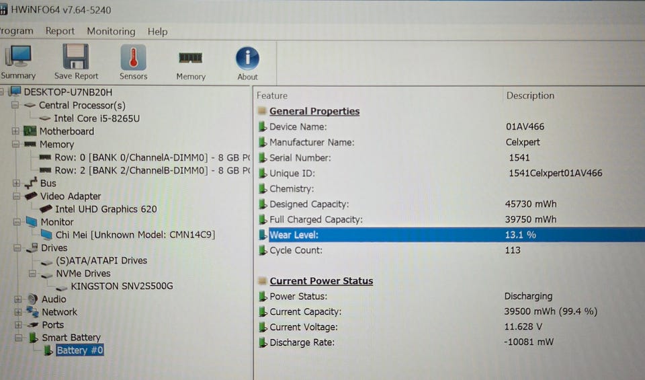Screen dimensions: 645x380
Task: Select Battery #0 in tree
Action: (80, 350)
